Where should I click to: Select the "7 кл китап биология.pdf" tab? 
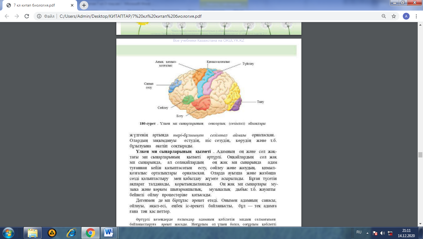coord(39,5)
